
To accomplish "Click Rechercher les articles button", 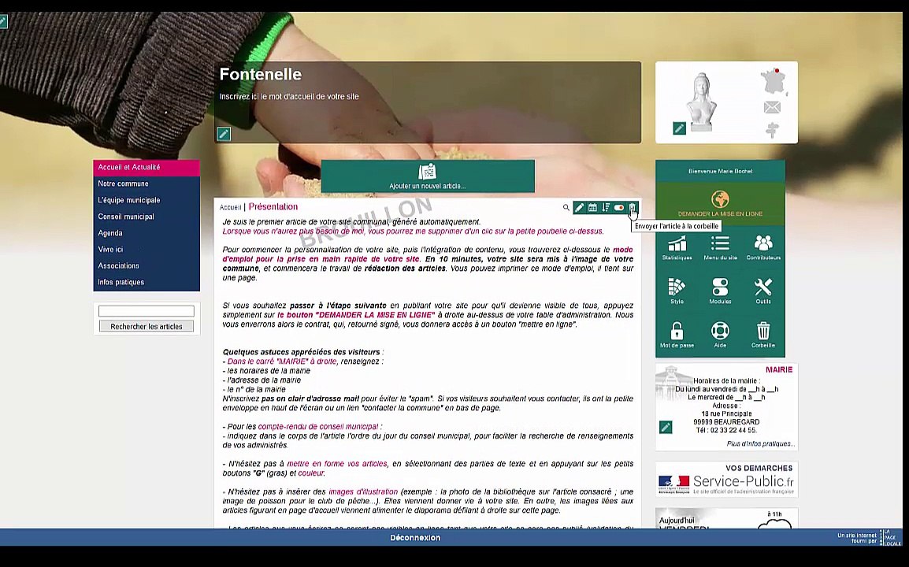I will 146,326.
